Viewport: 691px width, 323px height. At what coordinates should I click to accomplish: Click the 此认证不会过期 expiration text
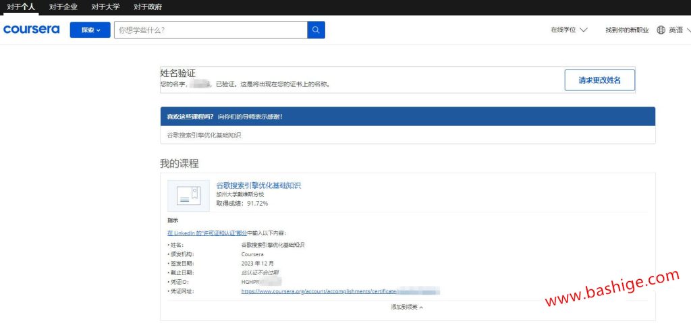260,272
